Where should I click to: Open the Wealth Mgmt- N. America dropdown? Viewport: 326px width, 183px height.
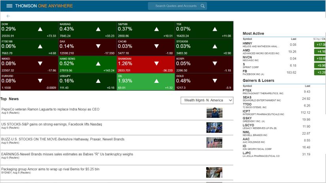(207, 100)
